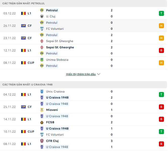Click the CFR Cluj team crest
Screen dimensions: 168x151
click(x=42, y=141)
